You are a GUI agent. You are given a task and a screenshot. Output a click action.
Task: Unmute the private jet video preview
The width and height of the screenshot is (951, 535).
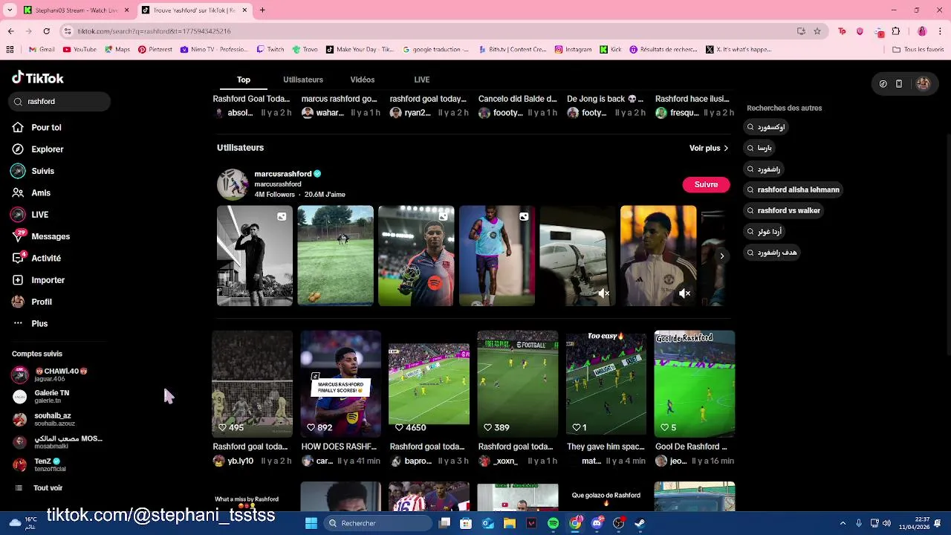[604, 294]
